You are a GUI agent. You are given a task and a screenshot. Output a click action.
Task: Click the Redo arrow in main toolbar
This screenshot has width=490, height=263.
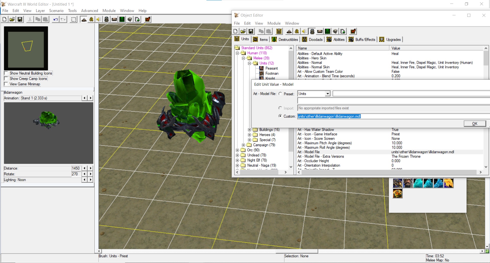[x=63, y=19]
